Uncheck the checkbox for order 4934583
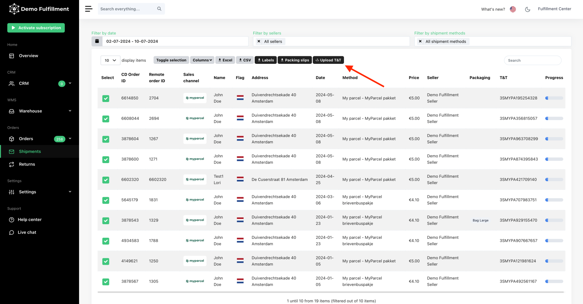583x304 pixels. 106,241
